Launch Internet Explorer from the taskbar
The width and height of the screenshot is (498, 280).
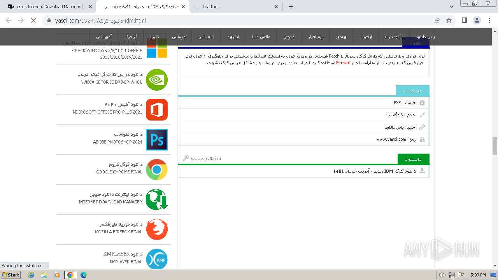pyautogui.click(x=31, y=275)
